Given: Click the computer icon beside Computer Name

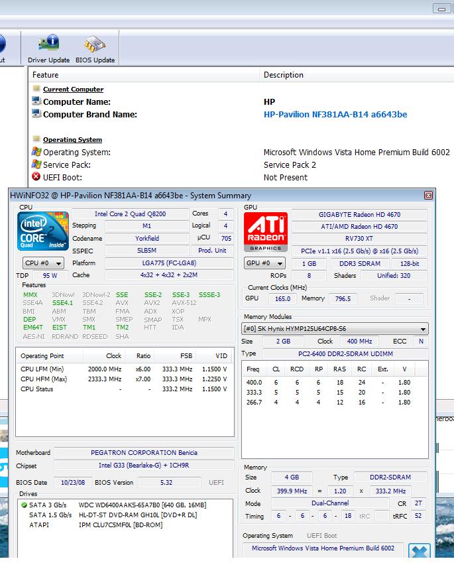Looking at the screenshot, I should (36, 101).
